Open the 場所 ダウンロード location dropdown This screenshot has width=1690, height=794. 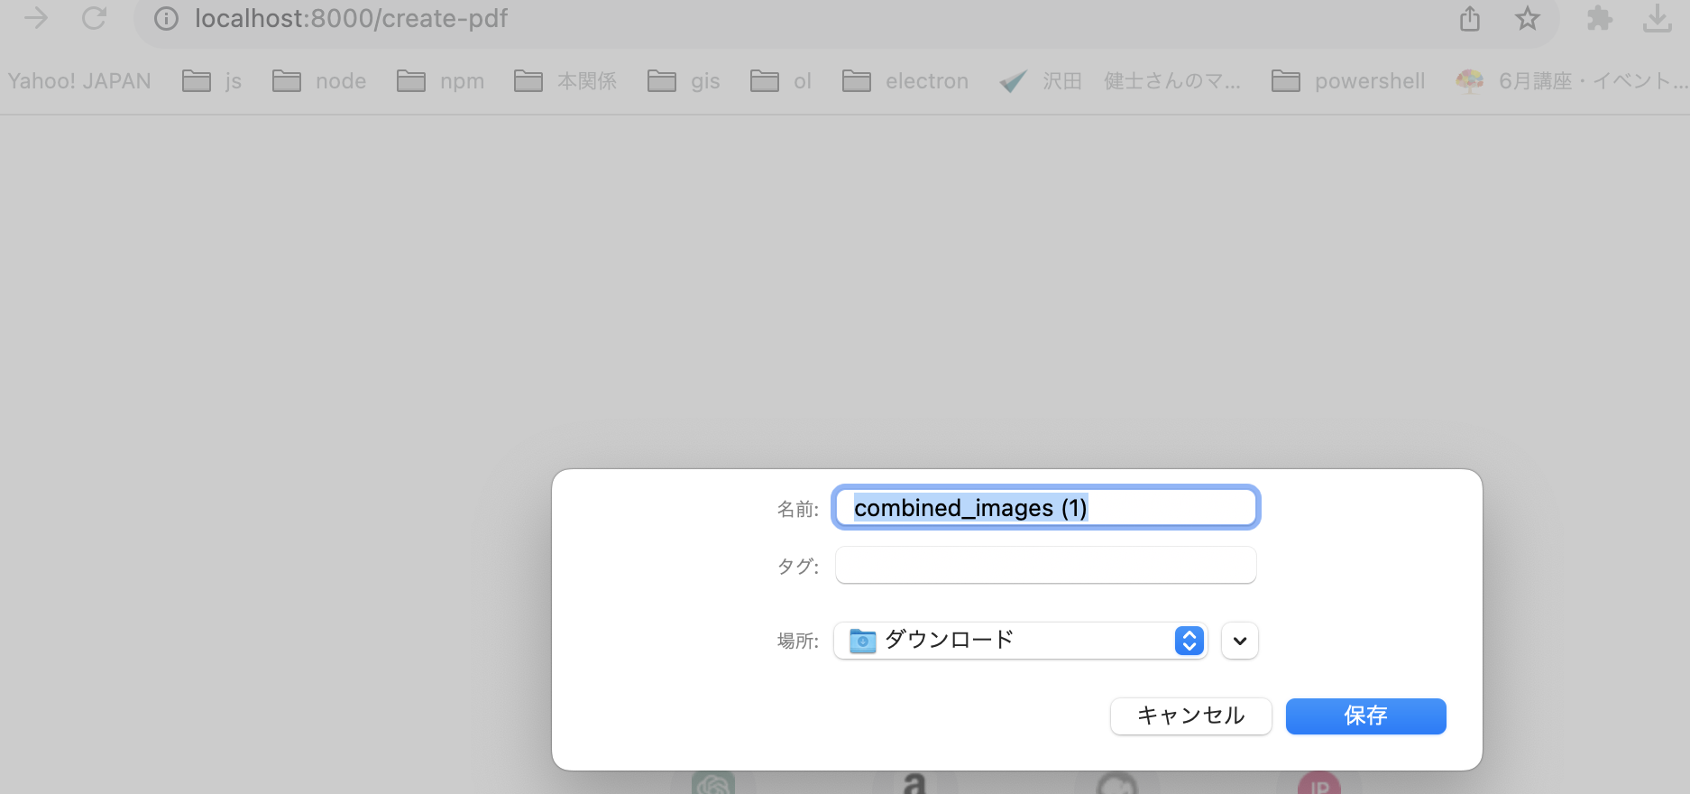point(1020,641)
